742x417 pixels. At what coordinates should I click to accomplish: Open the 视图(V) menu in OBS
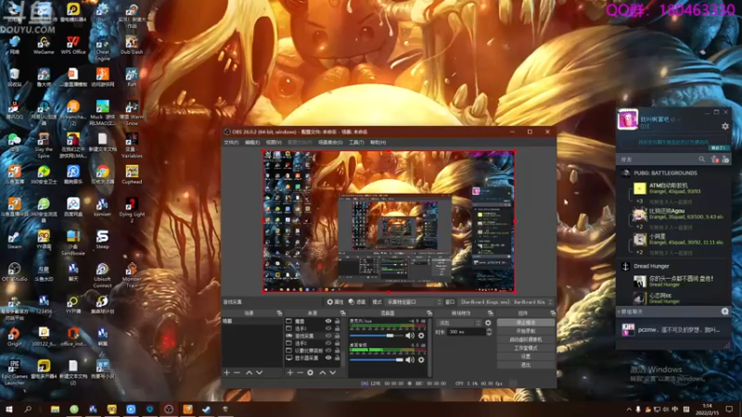click(274, 143)
